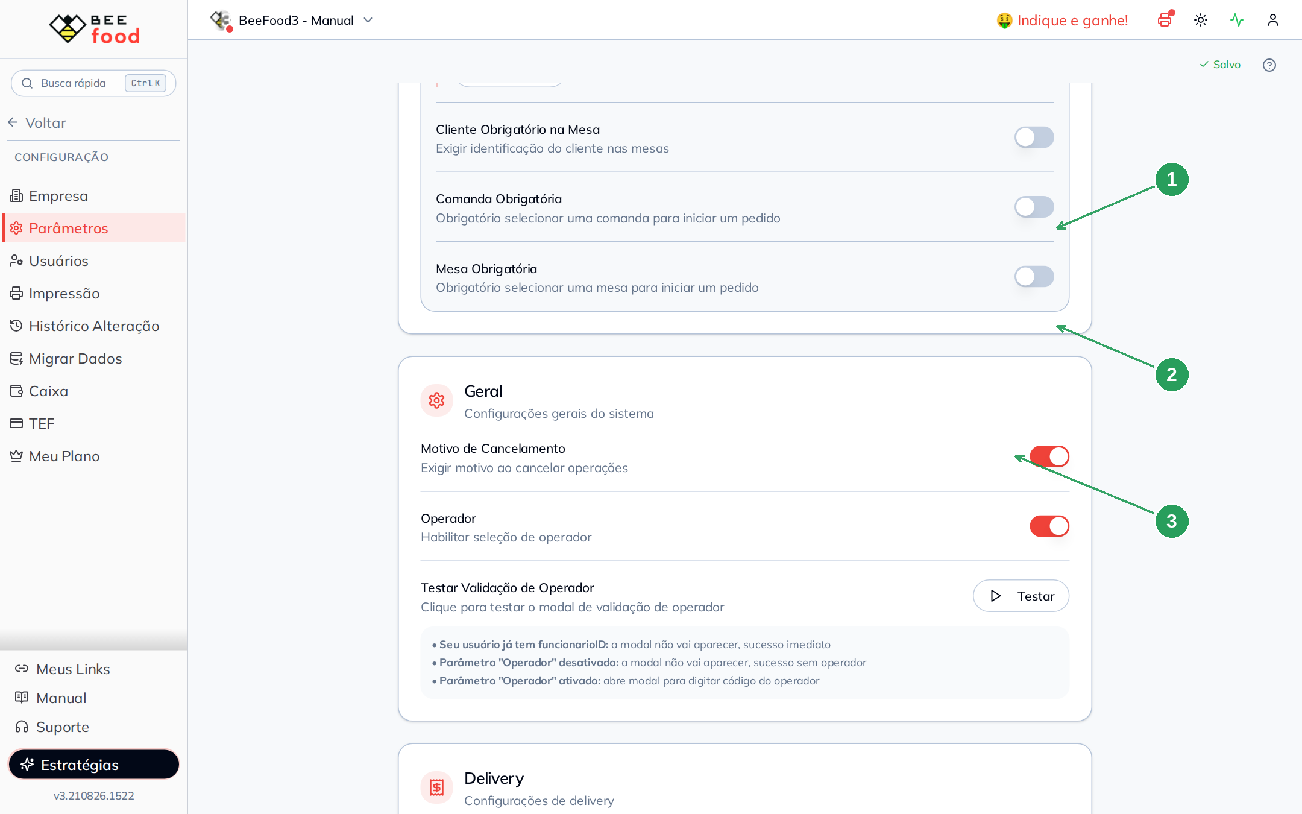Click the CONFIGURAÇÃO sidebar header
1302x814 pixels.
coord(61,157)
